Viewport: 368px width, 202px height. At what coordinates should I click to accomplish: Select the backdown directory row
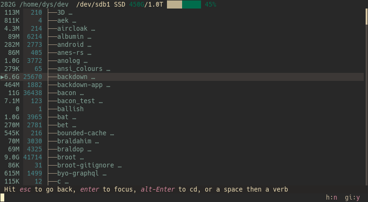(182, 77)
